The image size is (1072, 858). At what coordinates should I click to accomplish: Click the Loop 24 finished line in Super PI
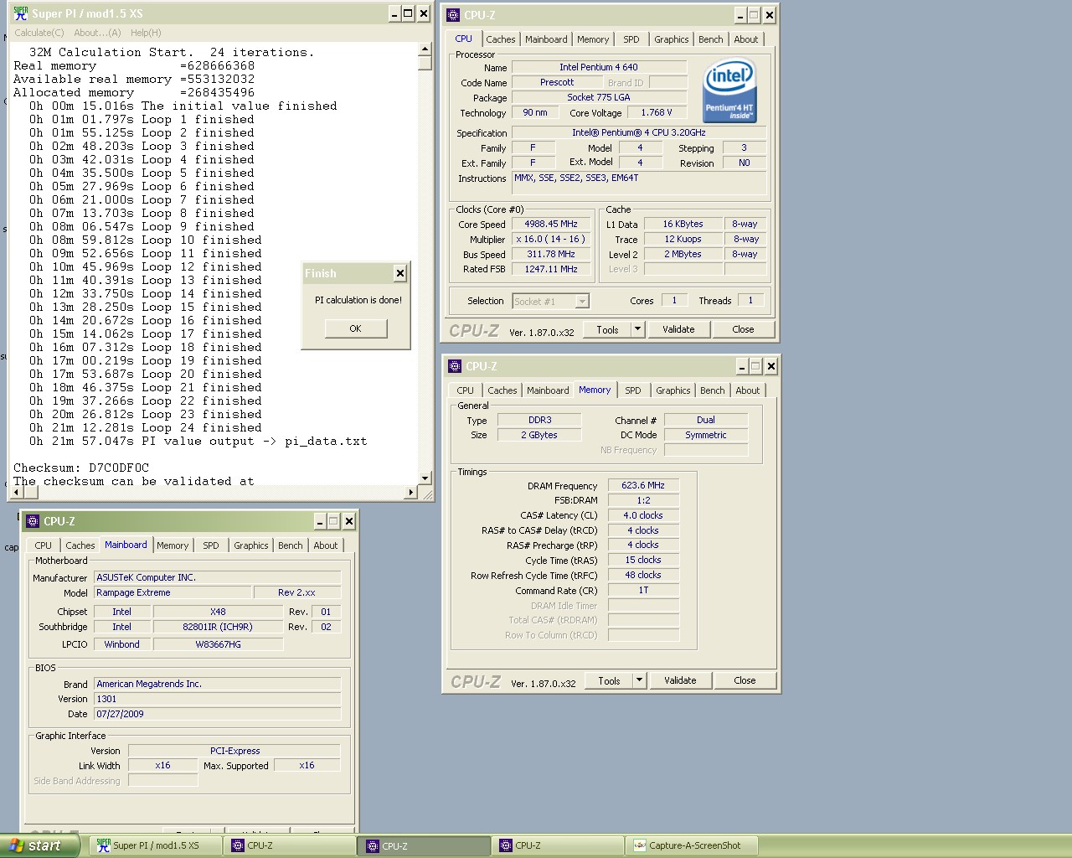pos(146,427)
